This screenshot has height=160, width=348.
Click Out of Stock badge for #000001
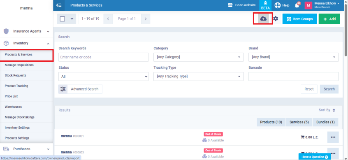(x=213, y=134)
